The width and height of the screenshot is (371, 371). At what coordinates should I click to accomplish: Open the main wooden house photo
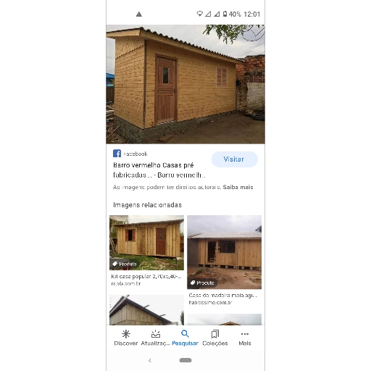pyautogui.click(x=185, y=84)
